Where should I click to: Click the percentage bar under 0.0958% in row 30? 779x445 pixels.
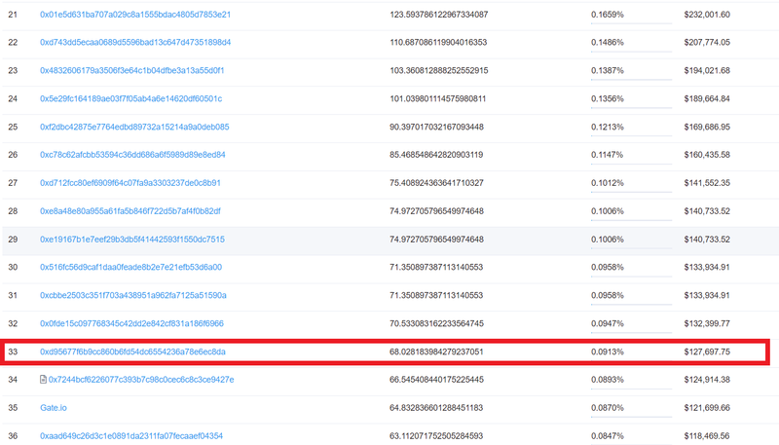[631, 277]
